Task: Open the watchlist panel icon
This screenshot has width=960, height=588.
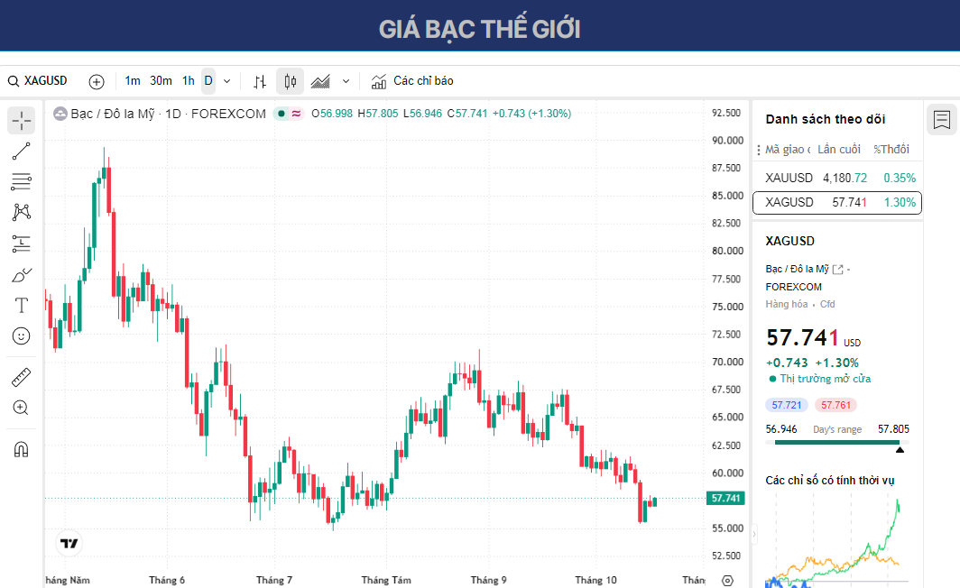Action: point(942,119)
